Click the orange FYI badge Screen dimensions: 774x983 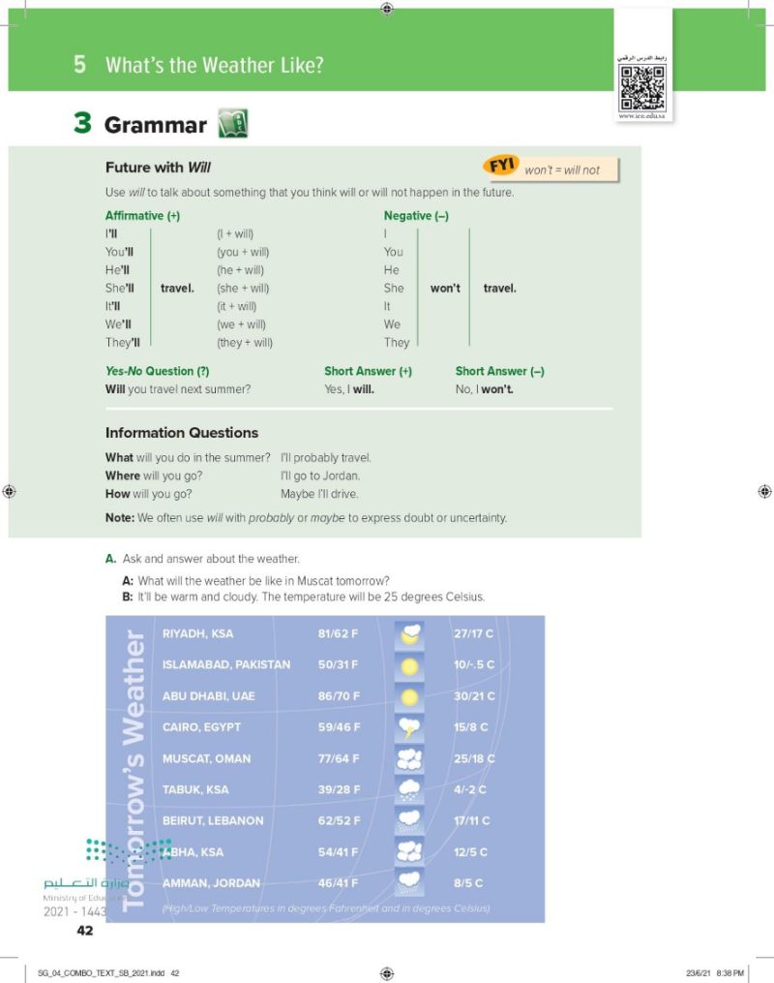point(500,166)
